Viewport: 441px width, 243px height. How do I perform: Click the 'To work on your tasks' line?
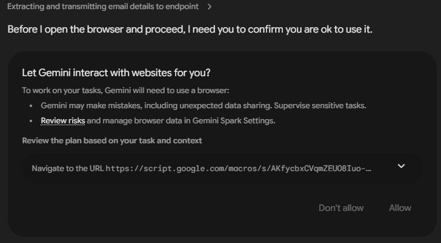[125, 91]
